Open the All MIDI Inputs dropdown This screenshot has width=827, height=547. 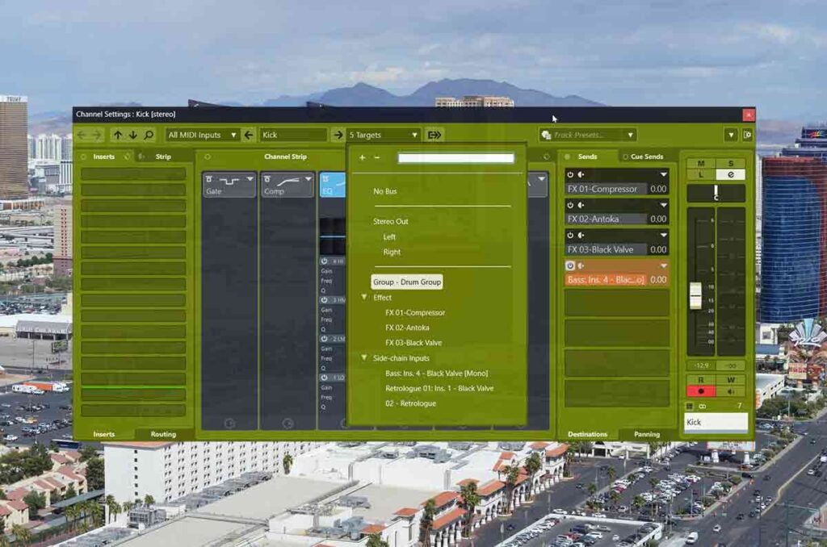pyautogui.click(x=202, y=135)
